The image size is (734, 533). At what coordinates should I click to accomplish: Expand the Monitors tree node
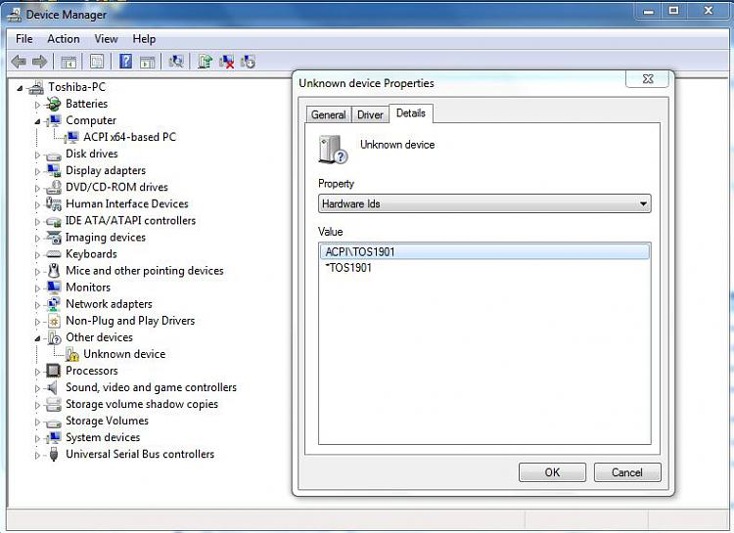tap(37, 288)
